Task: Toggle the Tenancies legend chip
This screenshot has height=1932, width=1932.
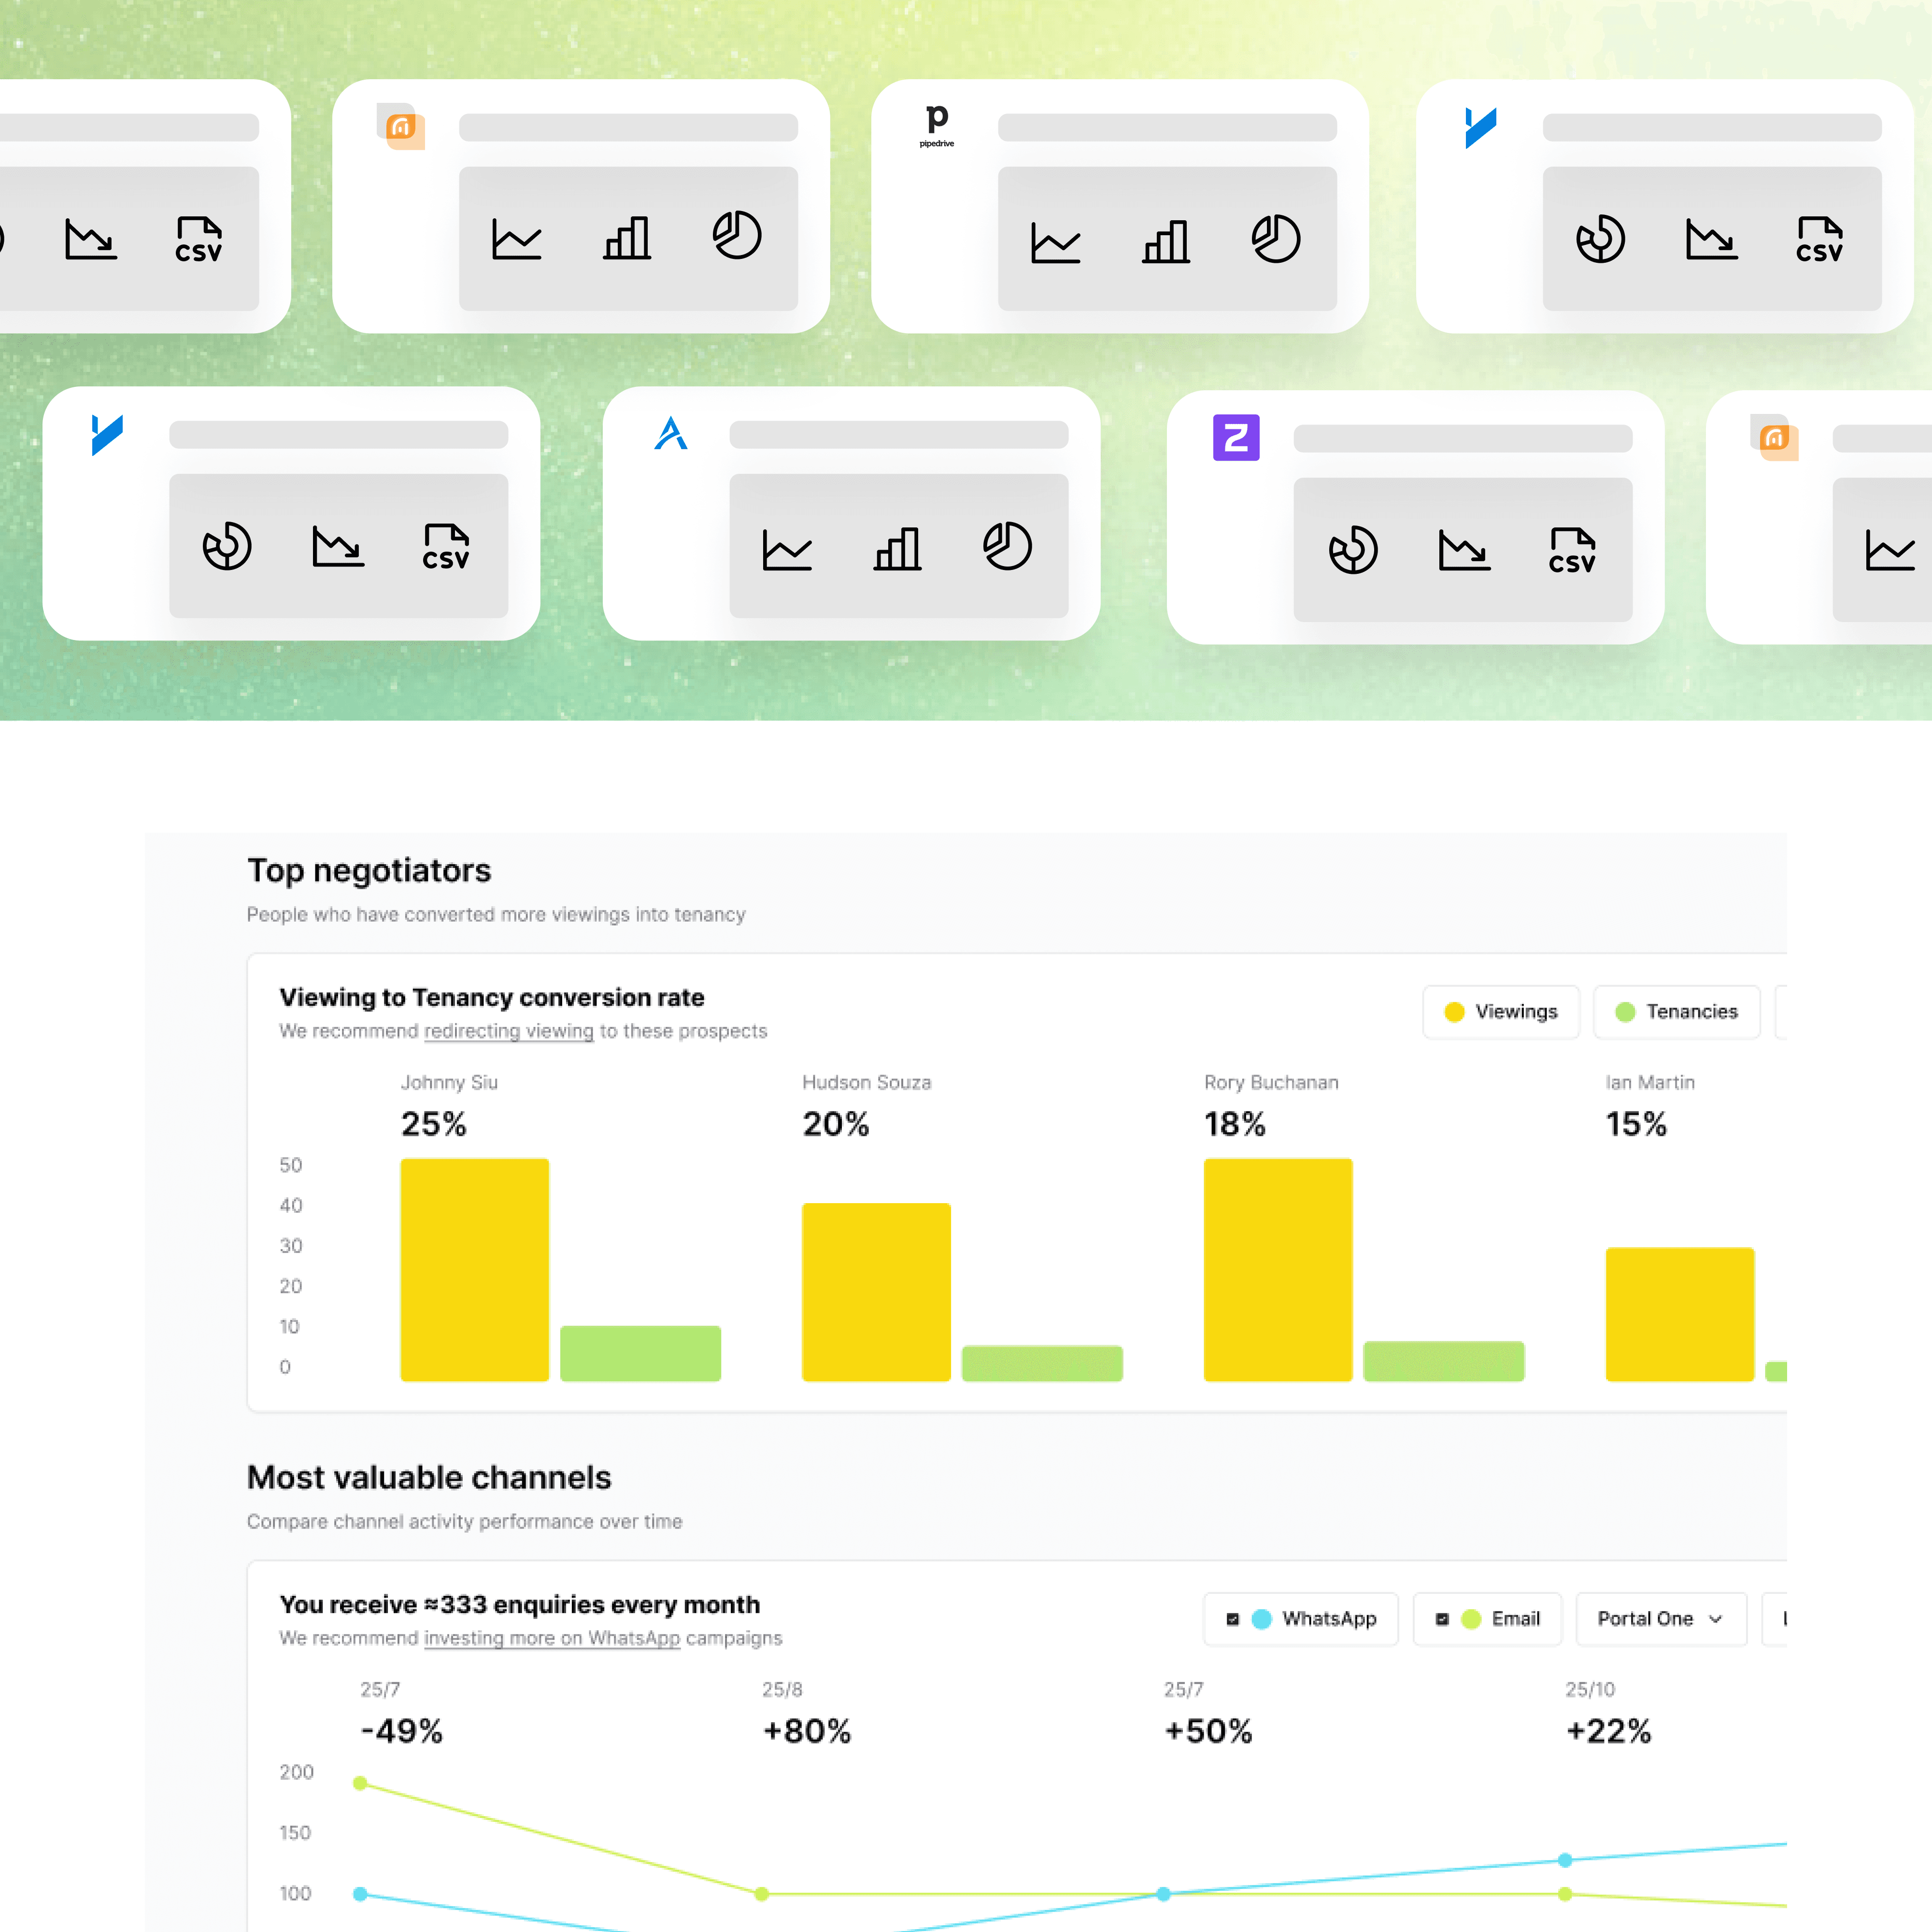Action: (x=1677, y=1012)
